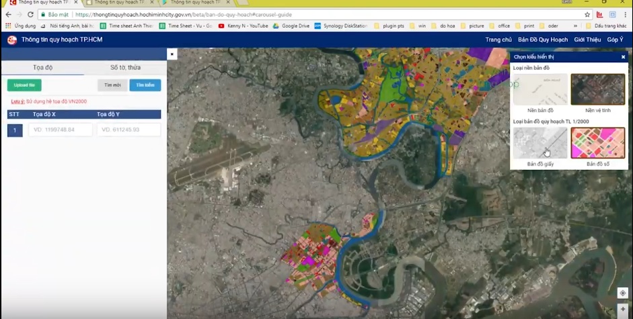Switch to the Tọa độ tab
The height and width of the screenshot is (319, 633).
(42, 67)
